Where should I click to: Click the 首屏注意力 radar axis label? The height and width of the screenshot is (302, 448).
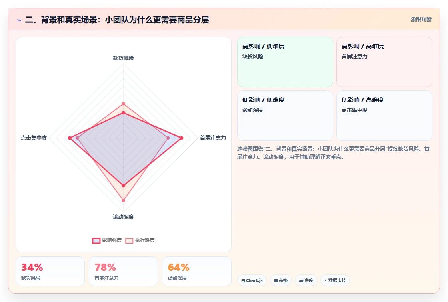213,138
